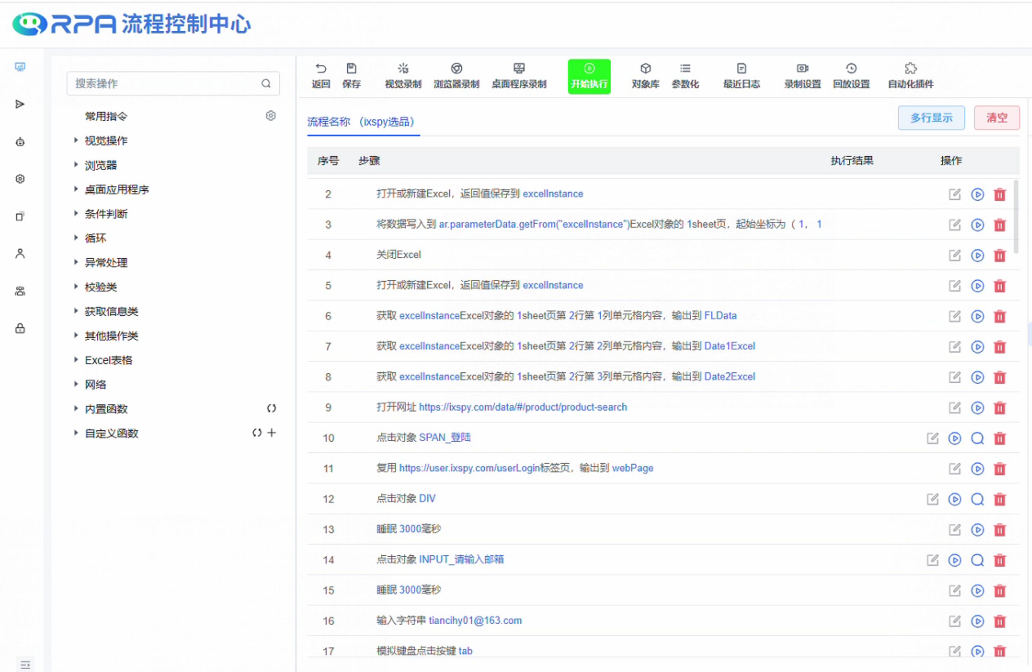The height and width of the screenshot is (672, 1032).
Task: Click the 搜索操作 search field
Action: click(x=165, y=83)
